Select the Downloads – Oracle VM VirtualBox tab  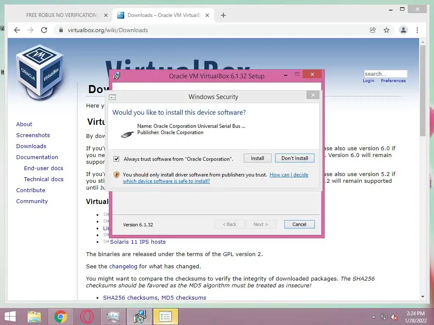click(163, 15)
